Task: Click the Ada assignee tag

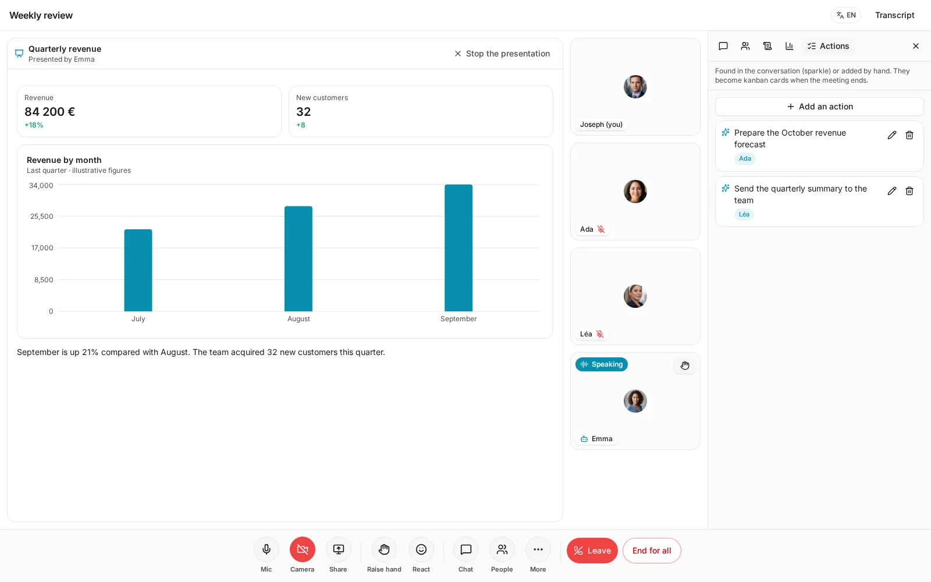Action: (x=745, y=158)
